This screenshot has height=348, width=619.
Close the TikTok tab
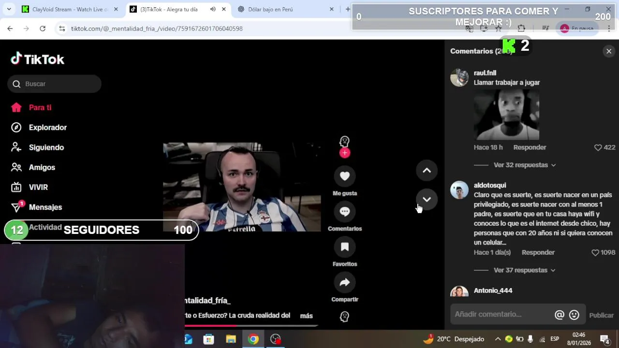pyautogui.click(x=224, y=9)
